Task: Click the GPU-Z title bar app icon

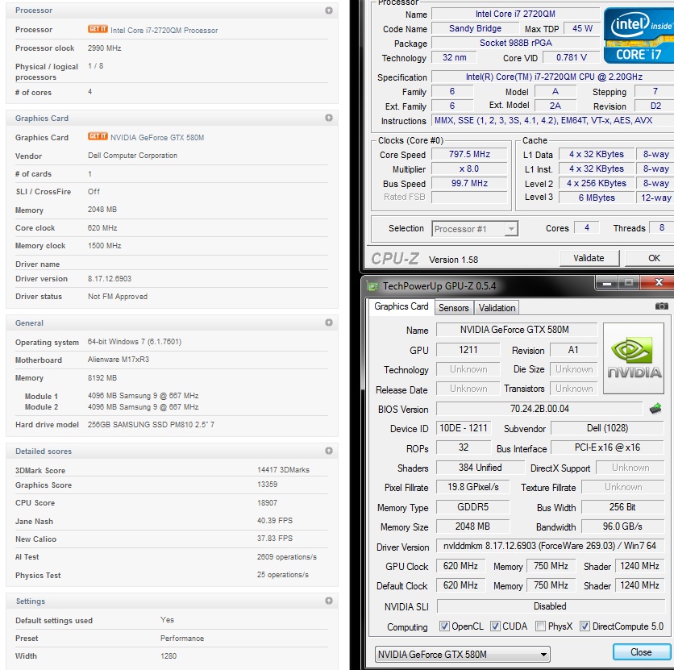Action: point(372,286)
